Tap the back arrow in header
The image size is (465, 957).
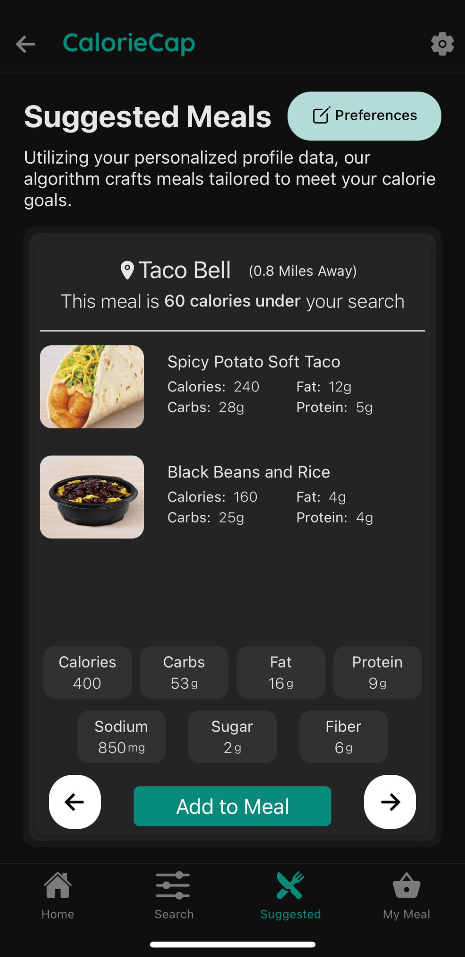pyautogui.click(x=25, y=44)
